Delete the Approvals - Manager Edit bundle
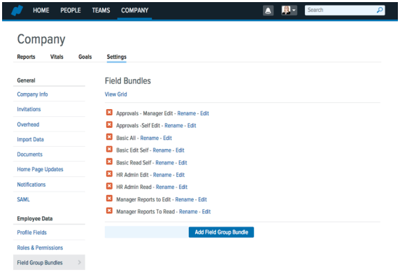 click(x=109, y=113)
